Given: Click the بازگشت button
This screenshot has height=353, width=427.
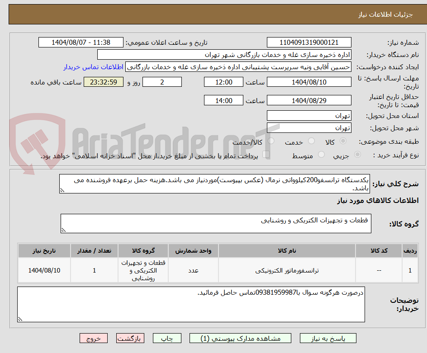Looking at the screenshot, I should (x=130, y=338).
